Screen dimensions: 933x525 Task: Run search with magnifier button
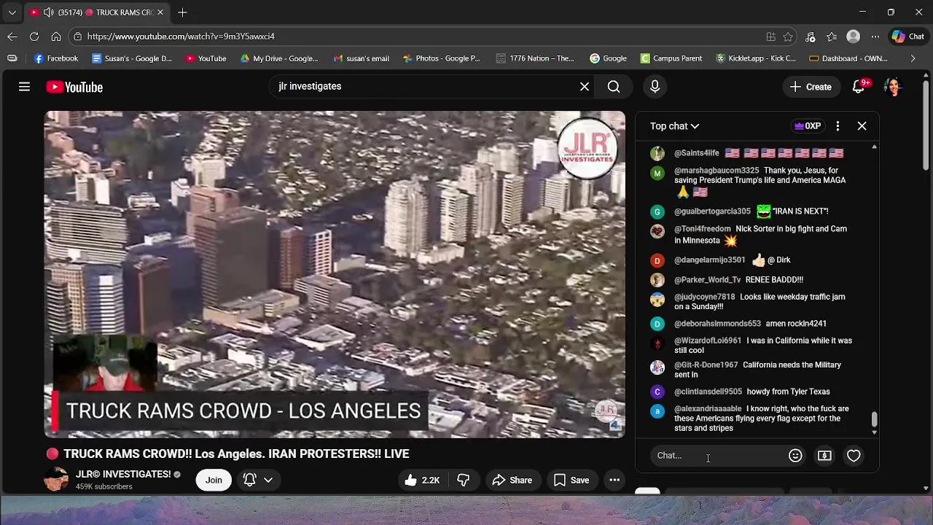pos(614,87)
